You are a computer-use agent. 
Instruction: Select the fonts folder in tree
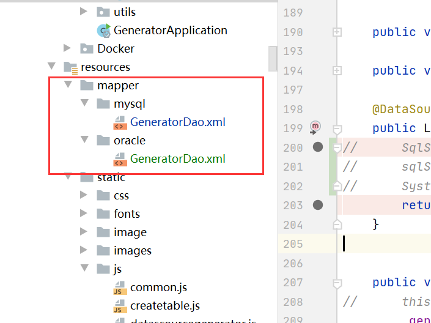(127, 214)
